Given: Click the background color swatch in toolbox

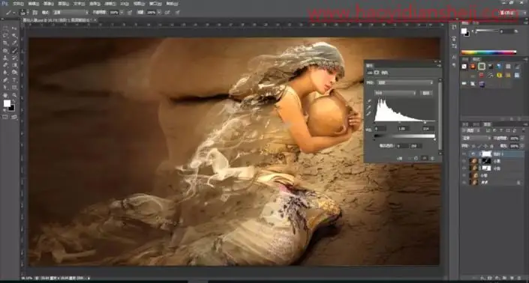Looking at the screenshot, I should [12, 109].
